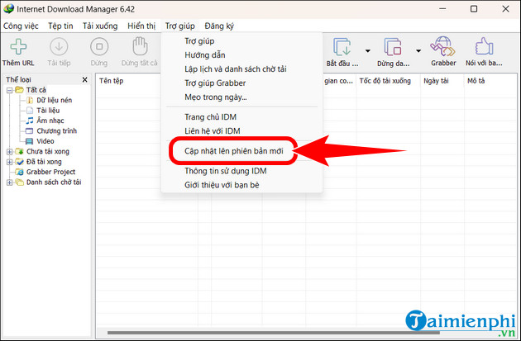Select Grabber Project tree item
Screen dimensions: 521x341
[50, 172]
